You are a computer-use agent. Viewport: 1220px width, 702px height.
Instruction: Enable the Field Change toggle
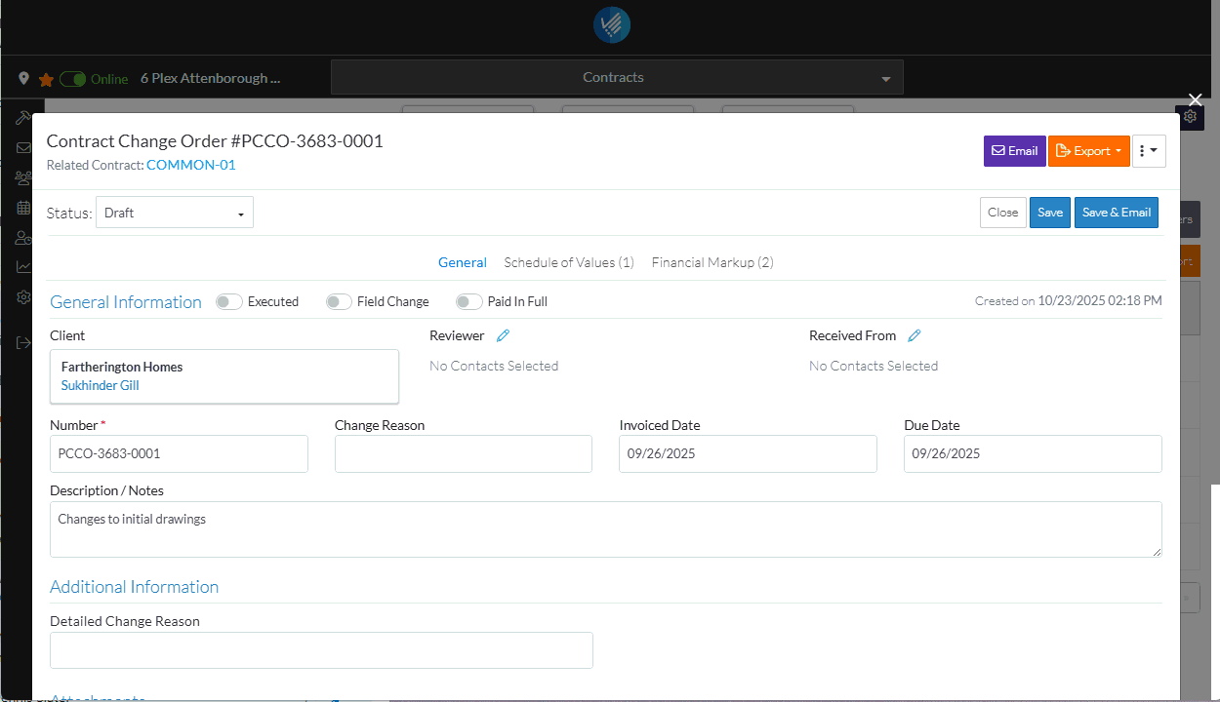339,302
